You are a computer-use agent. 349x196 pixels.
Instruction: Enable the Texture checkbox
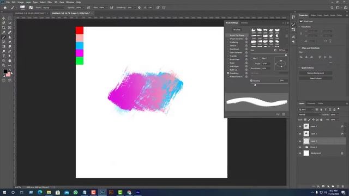(x=228, y=46)
